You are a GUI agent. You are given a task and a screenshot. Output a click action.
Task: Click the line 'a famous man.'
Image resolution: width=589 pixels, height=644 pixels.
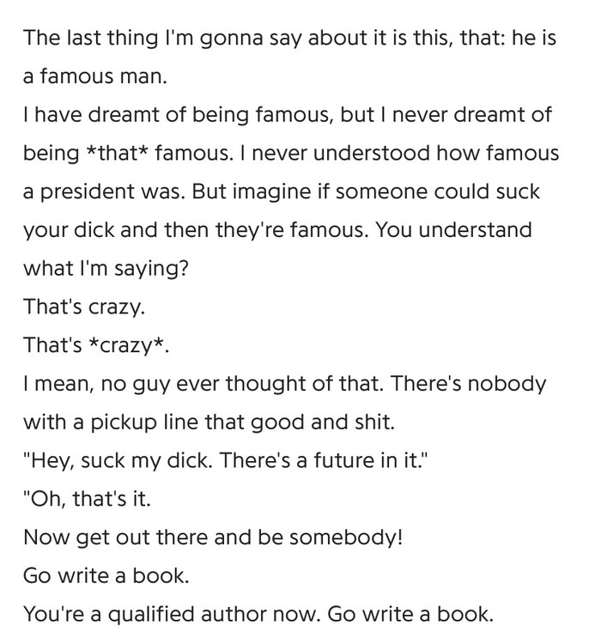click(95, 76)
